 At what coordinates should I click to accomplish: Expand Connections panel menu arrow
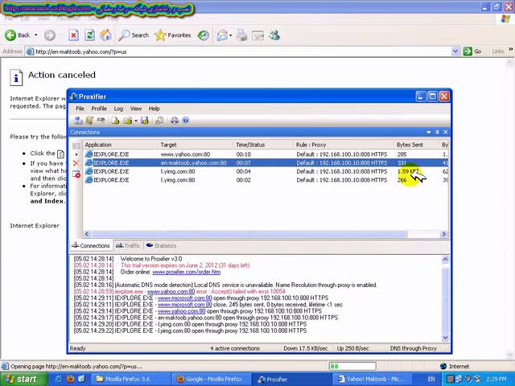pyautogui.click(x=429, y=132)
